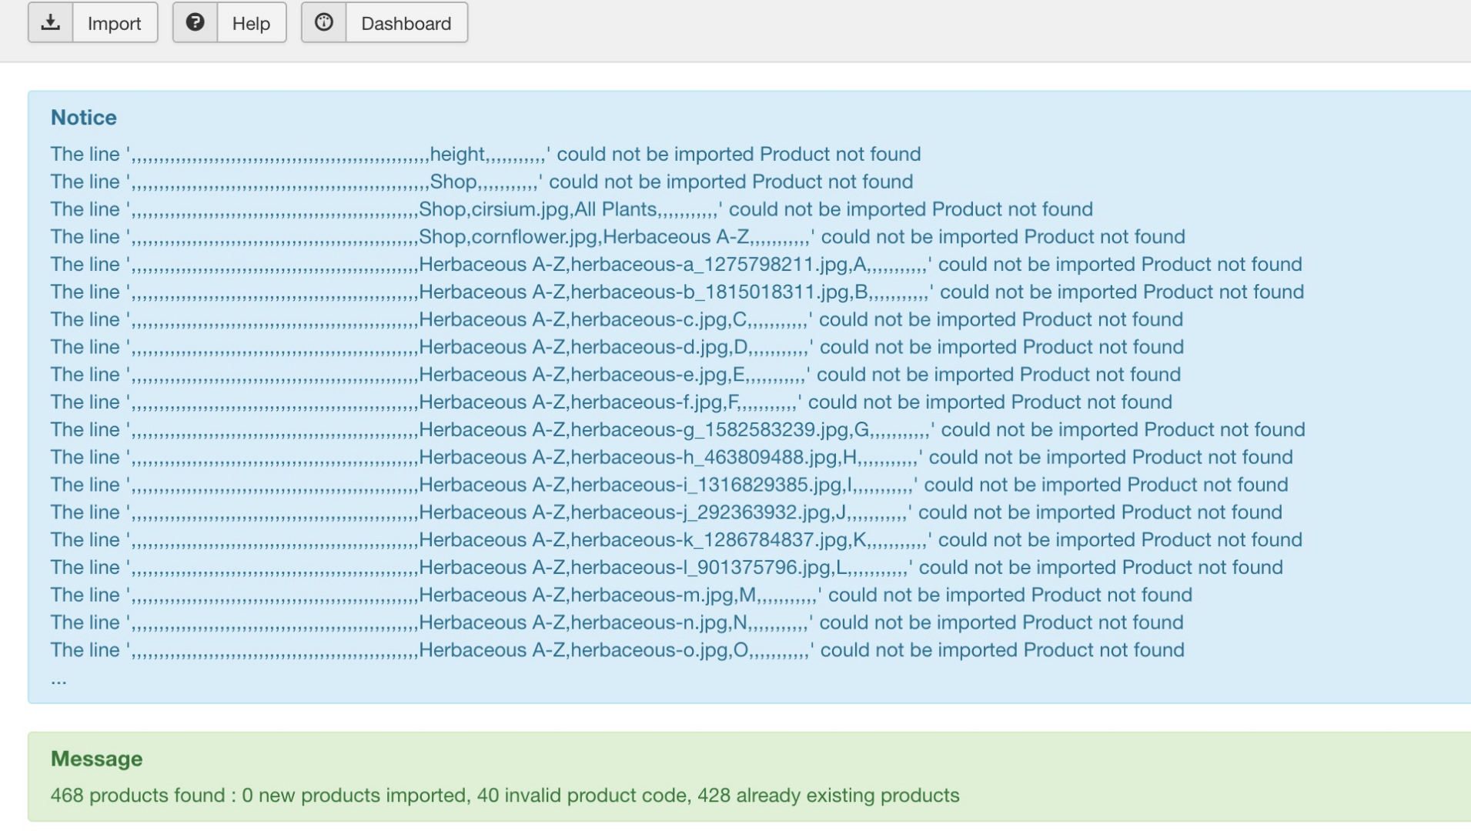Click the Dashboard circular icon
This screenshot has width=1471, height=831.
click(x=324, y=22)
